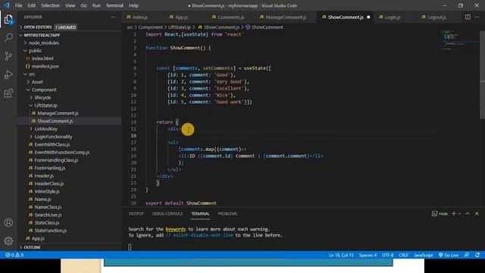This screenshot has width=485, height=273.
Task: Open the Terminal menu
Action: (x=114, y=5)
